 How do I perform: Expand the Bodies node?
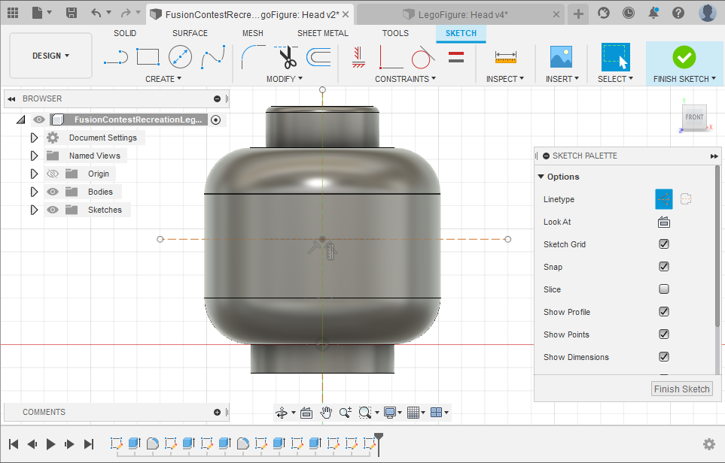coord(34,192)
